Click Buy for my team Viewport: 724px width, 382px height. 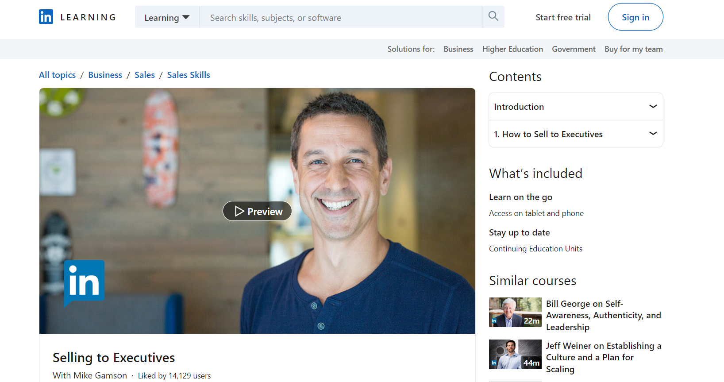click(x=633, y=49)
